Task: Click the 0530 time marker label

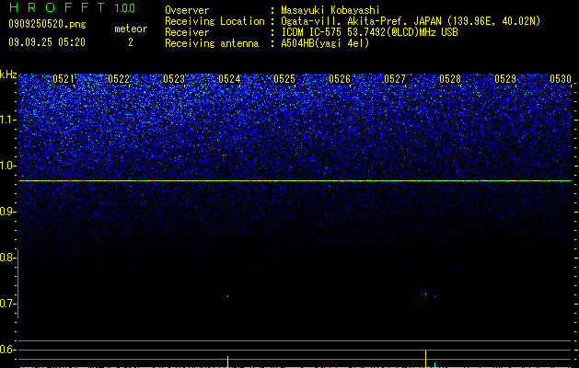Action: (561, 79)
